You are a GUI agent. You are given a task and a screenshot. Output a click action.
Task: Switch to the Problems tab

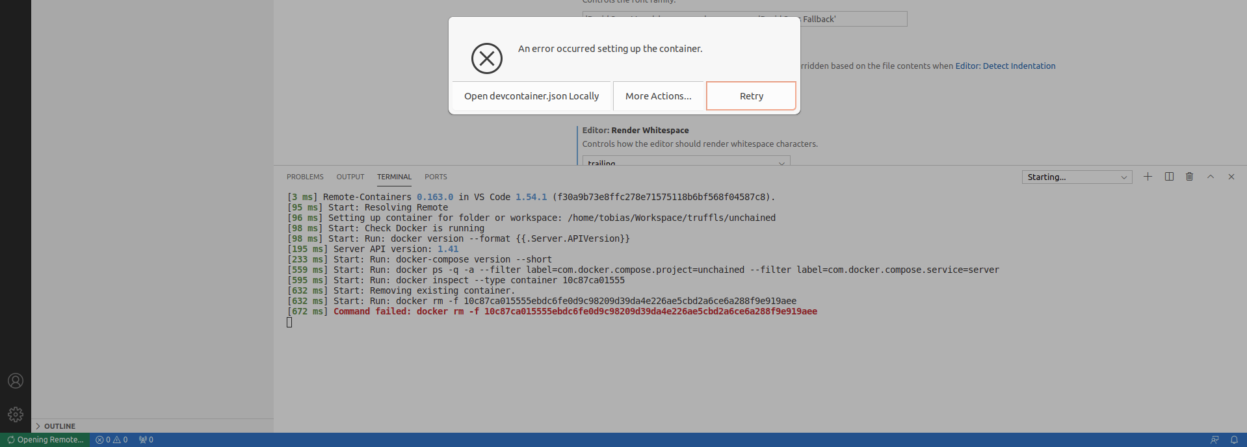(x=305, y=177)
